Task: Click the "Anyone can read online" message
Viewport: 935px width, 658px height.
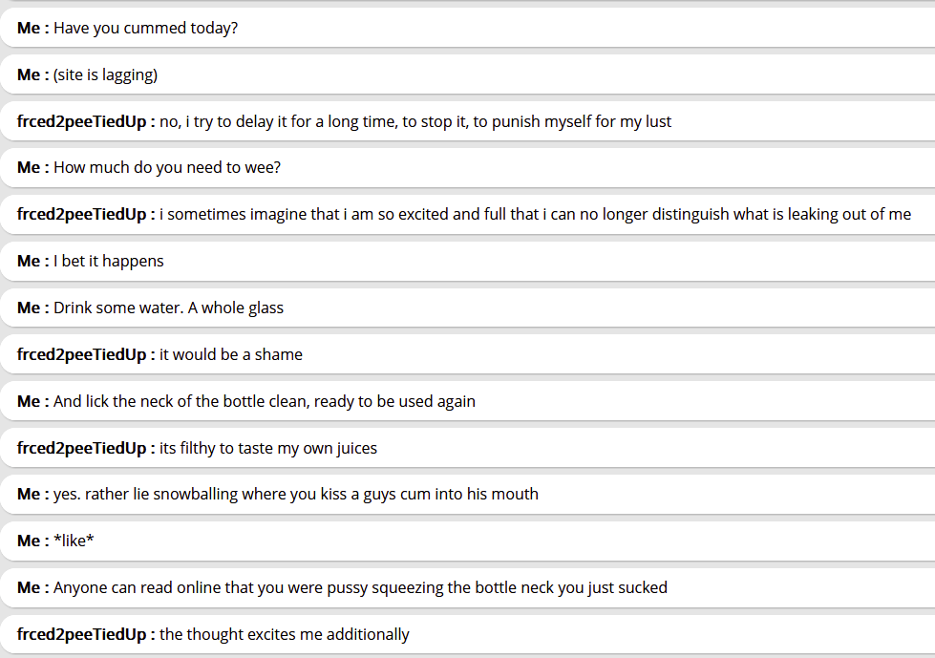Action: tap(360, 587)
